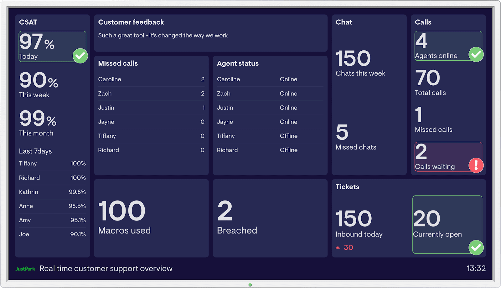Image resolution: width=501 pixels, height=288 pixels.
Task: Click Justin in the Missed calls list
Action: point(106,108)
